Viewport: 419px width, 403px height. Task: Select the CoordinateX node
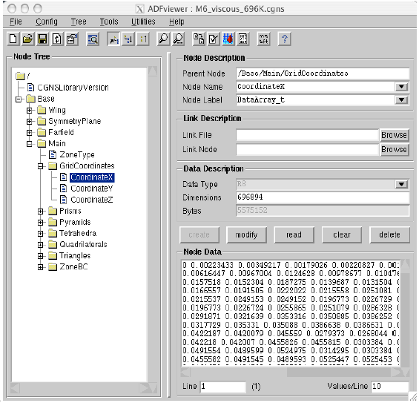92,177
